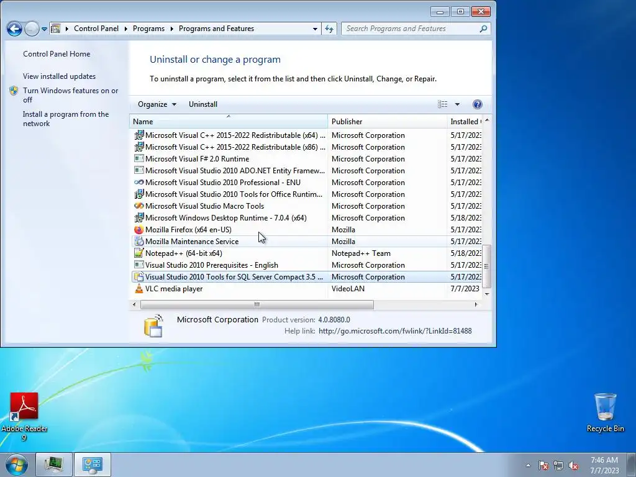Open Adobe Reader 9 desktop shortcut
Screen dimensions: 636x477
(x=24, y=417)
